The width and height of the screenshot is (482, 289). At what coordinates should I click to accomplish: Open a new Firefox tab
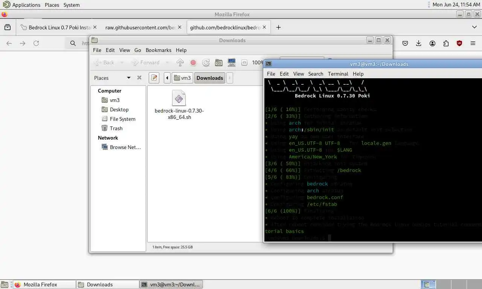point(278,27)
